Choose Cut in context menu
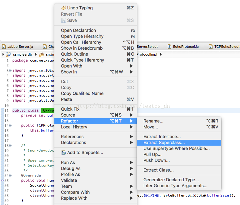Viewport: 240px width, 205px height. 96,82
